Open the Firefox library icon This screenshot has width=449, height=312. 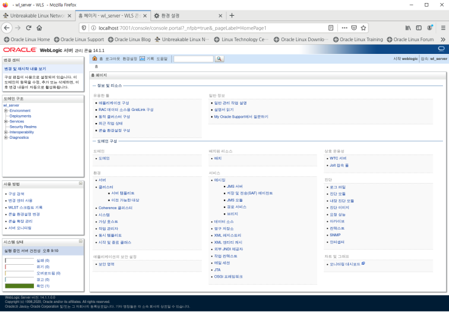pos(408,28)
